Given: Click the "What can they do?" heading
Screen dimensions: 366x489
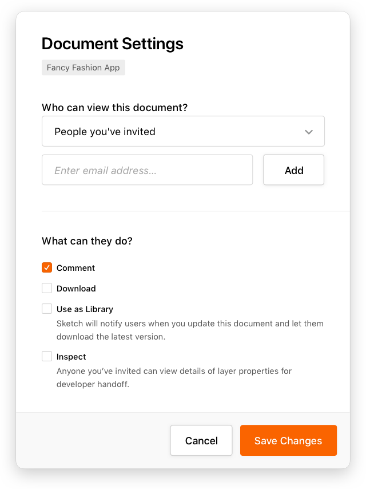Looking at the screenshot, I should click(87, 241).
